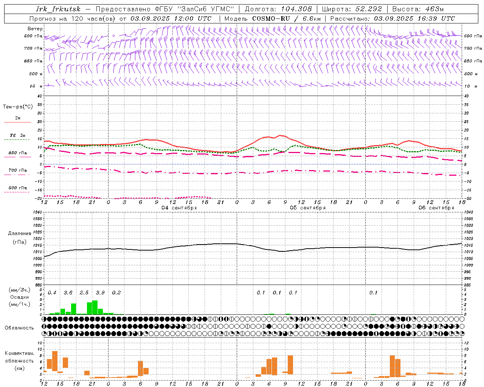Click the 06 сентября date label
484x387 pixels.
[436, 208]
